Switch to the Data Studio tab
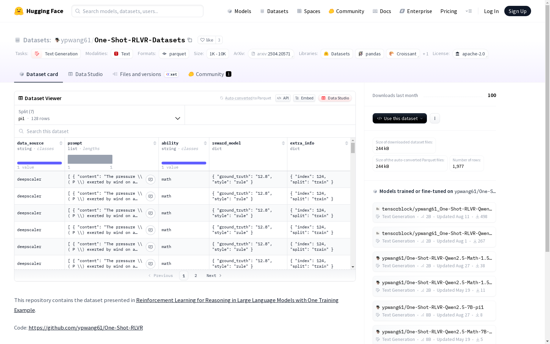 pos(85,74)
